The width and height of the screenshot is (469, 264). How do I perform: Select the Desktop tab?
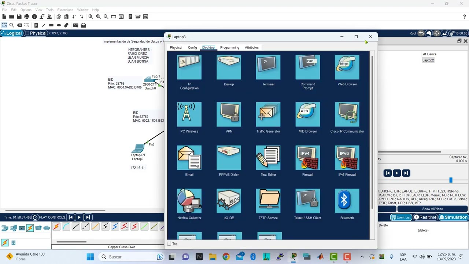pyautogui.click(x=208, y=48)
